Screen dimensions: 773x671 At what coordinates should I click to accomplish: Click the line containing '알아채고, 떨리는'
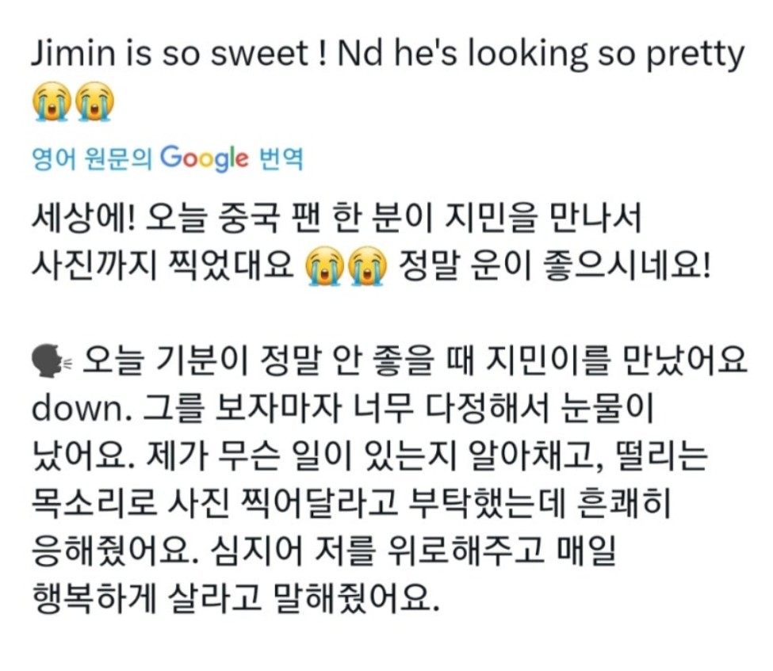[373, 456]
